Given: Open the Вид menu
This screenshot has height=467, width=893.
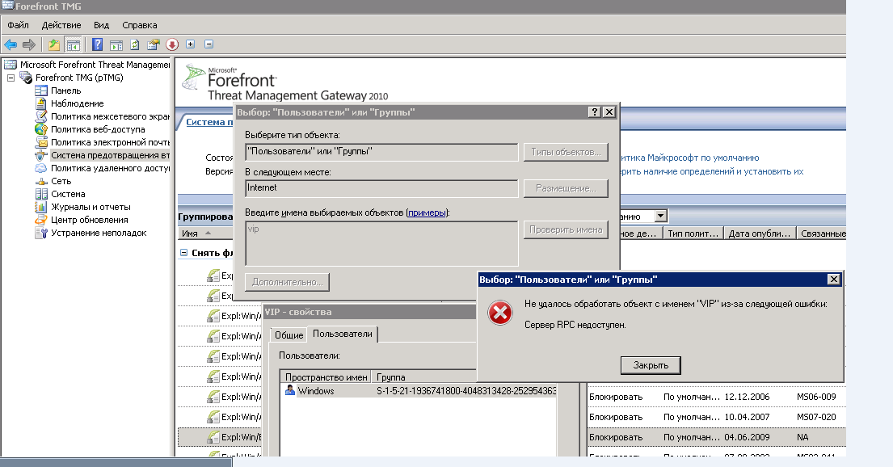Looking at the screenshot, I should tap(101, 25).
